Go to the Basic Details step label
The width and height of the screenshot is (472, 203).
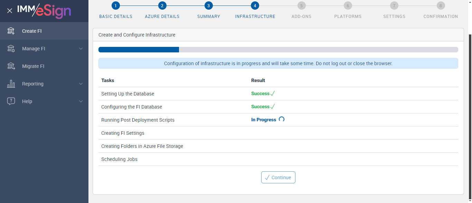116,17
